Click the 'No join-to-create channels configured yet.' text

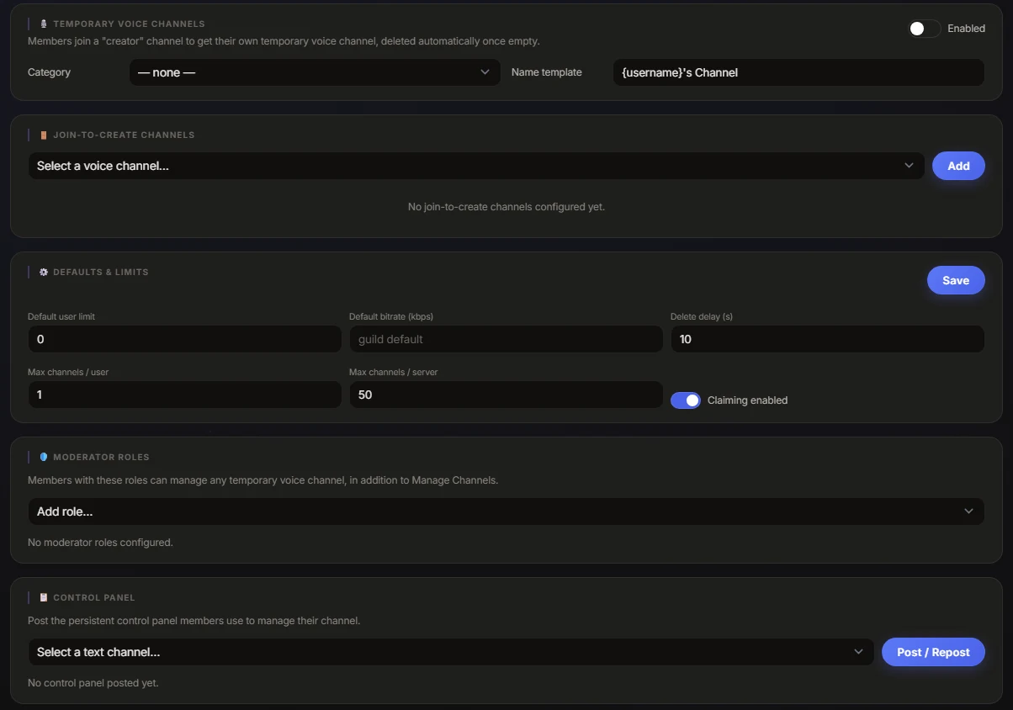(506, 206)
